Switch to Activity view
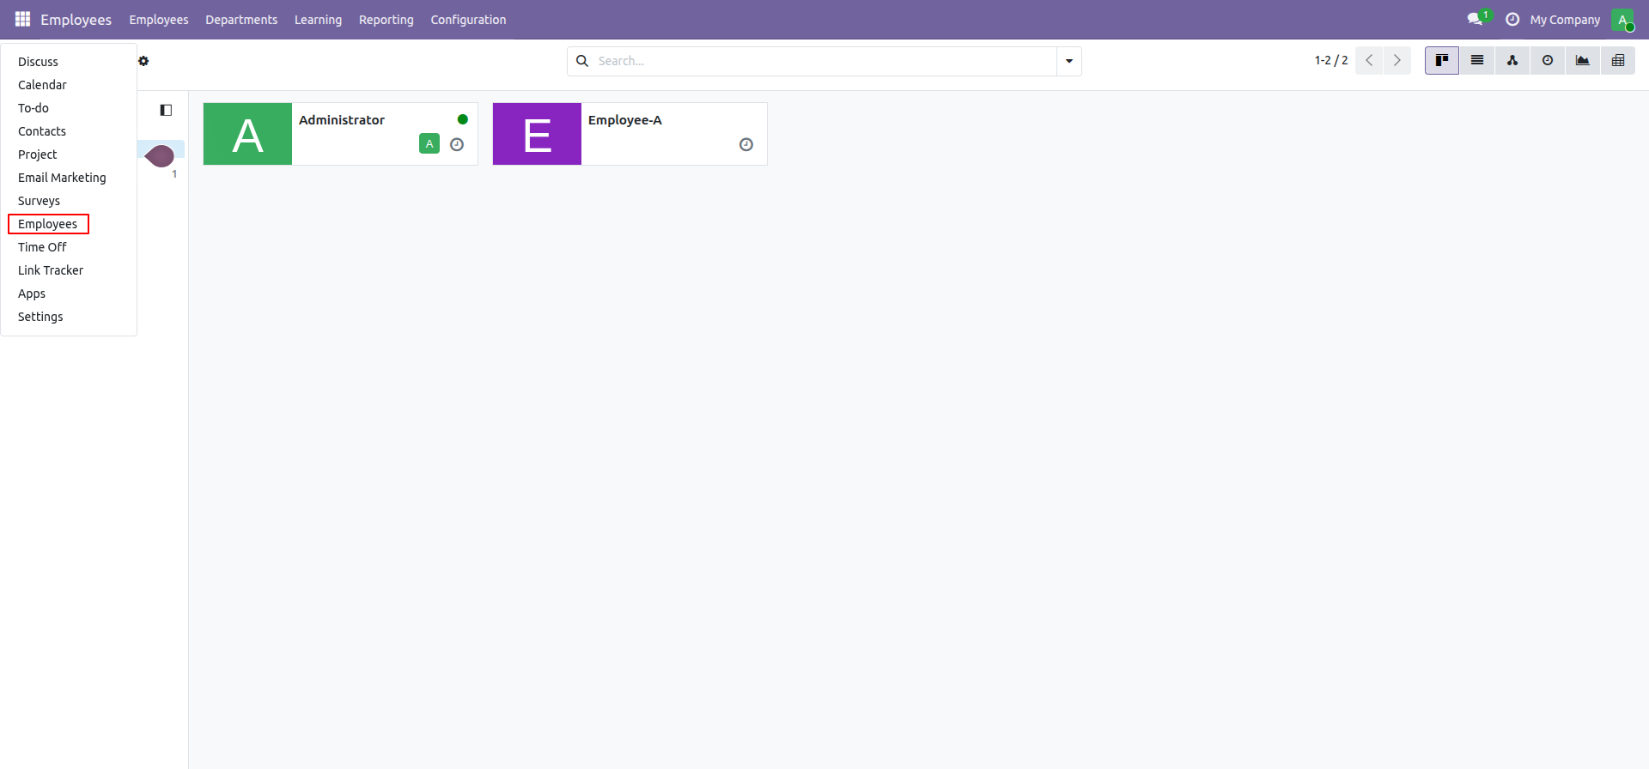This screenshot has width=1649, height=769. click(1548, 61)
